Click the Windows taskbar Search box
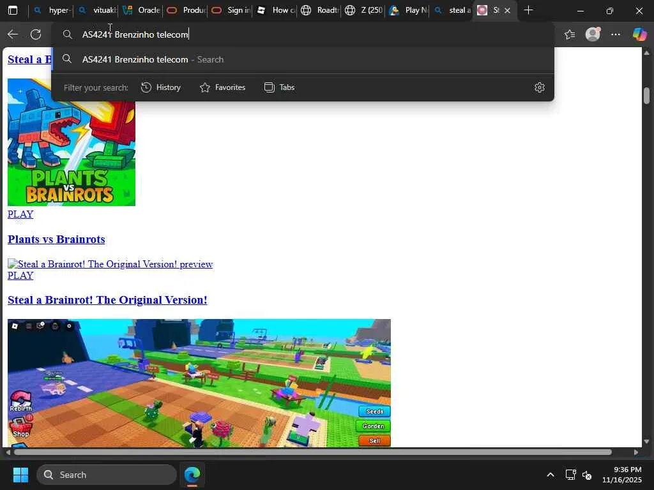Image resolution: width=654 pixels, height=490 pixels. (x=107, y=475)
